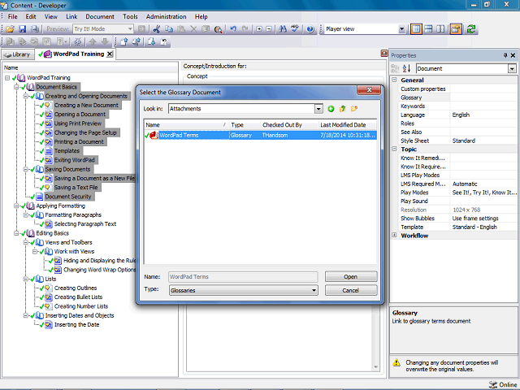Click the Cut scissors icon

point(157,29)
